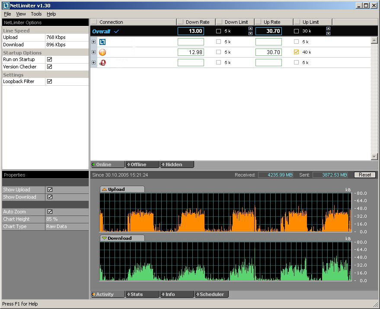380x309 pixels.
Task: Click the red Opera icon in the connection list
Action: [102, 63]
